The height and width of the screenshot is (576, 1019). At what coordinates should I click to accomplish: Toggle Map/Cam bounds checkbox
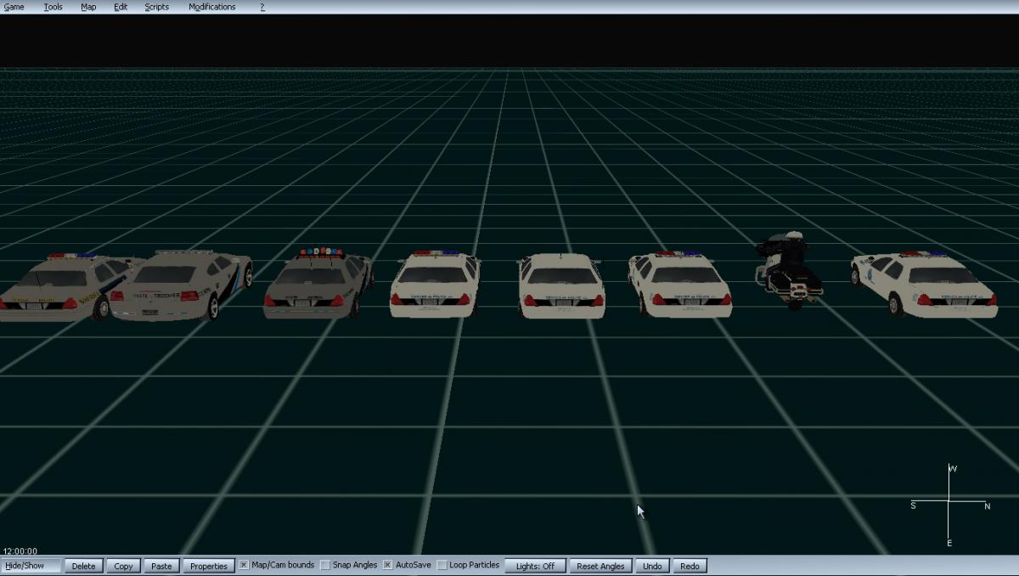tap(244, 565)
